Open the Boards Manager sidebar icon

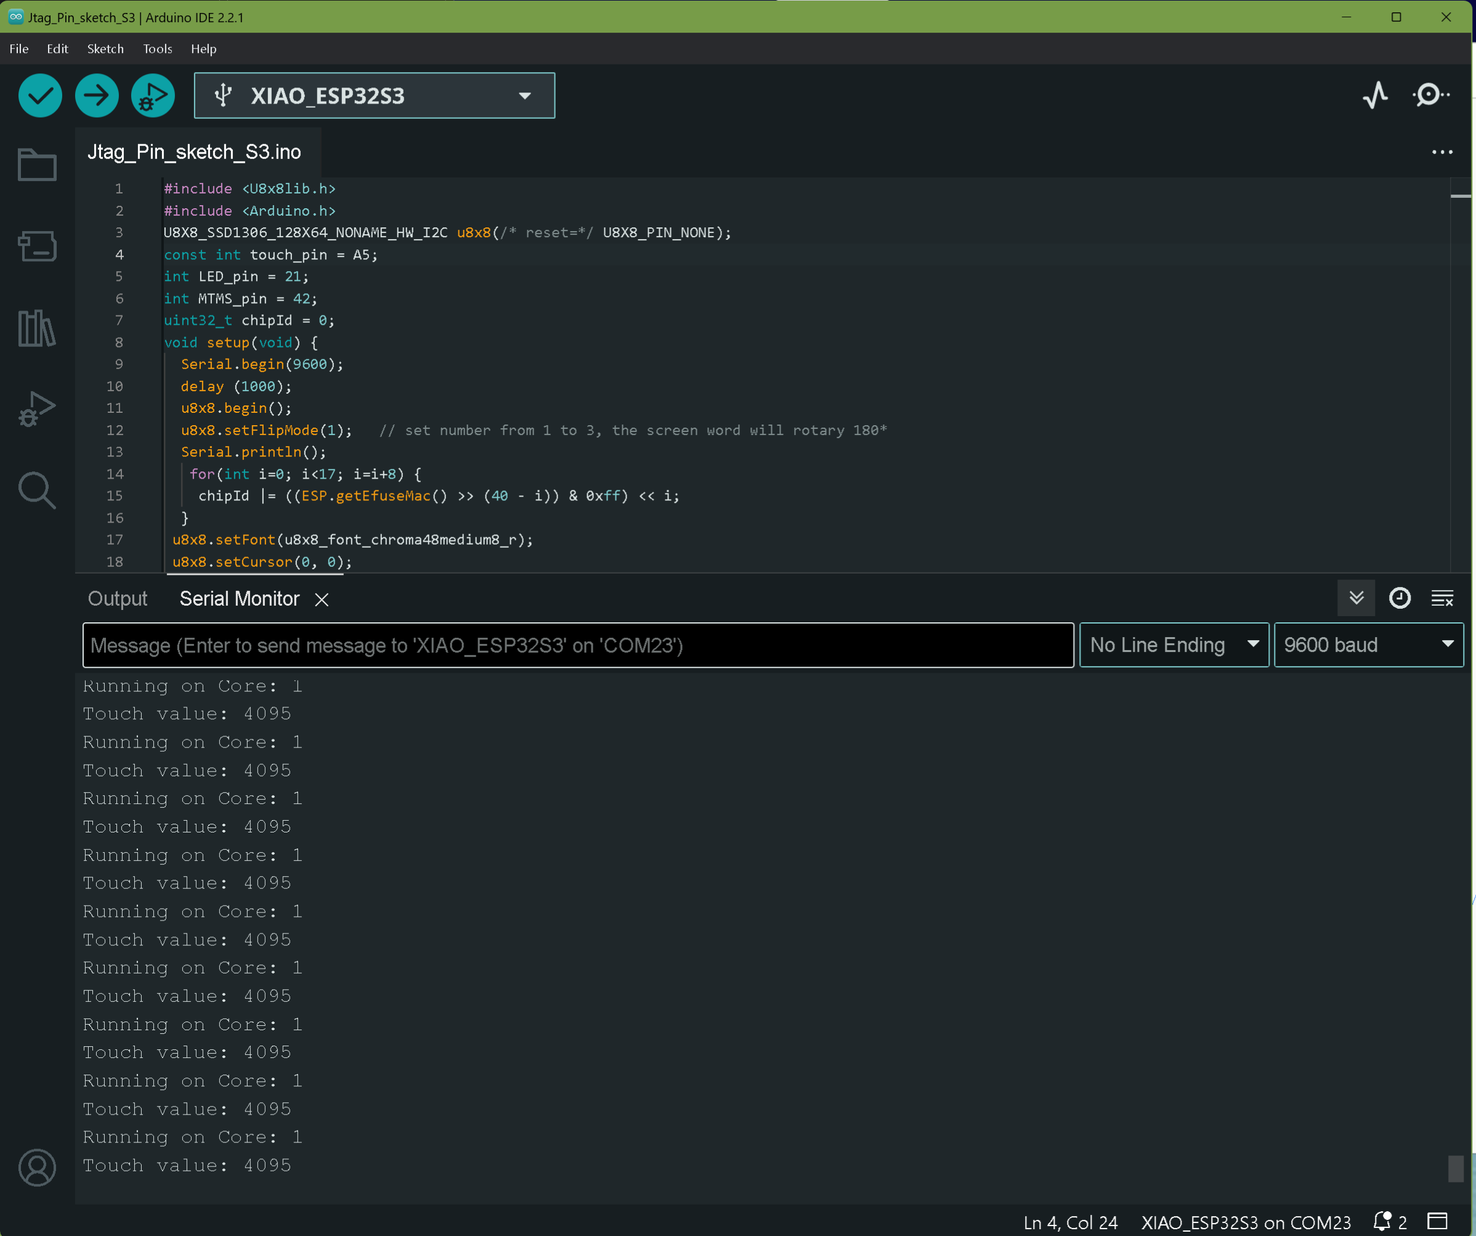37,246
